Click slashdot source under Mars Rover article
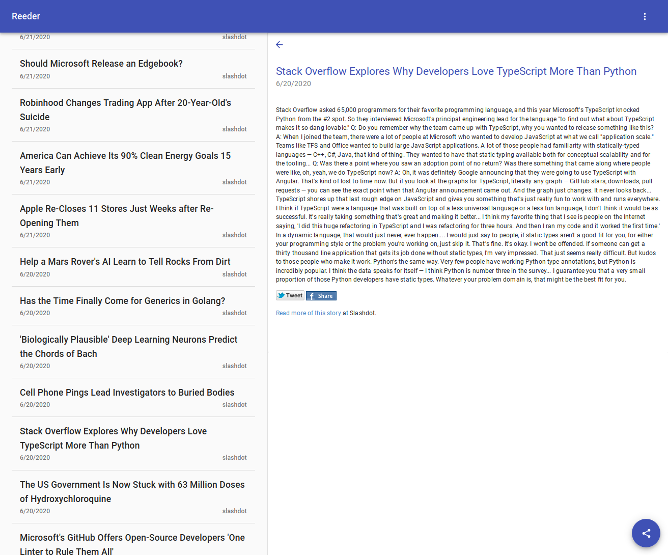The image size is (668, 555). coord(234,274)
